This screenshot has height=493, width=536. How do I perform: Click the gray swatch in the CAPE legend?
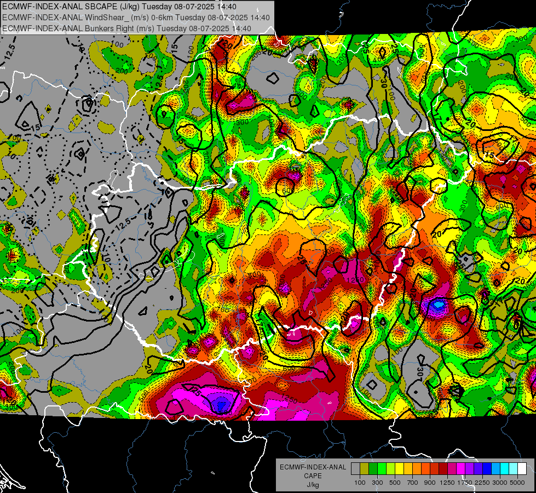coord(355,469)
